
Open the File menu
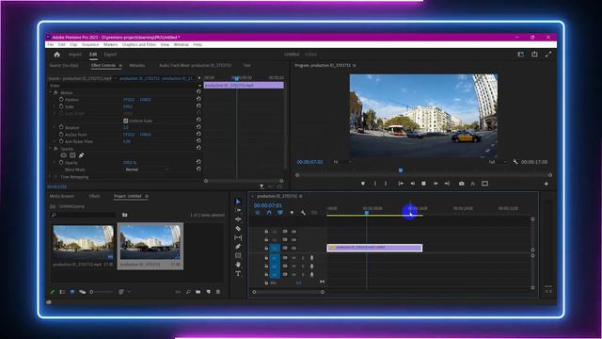pyautogui.click(x=51, y=44)
